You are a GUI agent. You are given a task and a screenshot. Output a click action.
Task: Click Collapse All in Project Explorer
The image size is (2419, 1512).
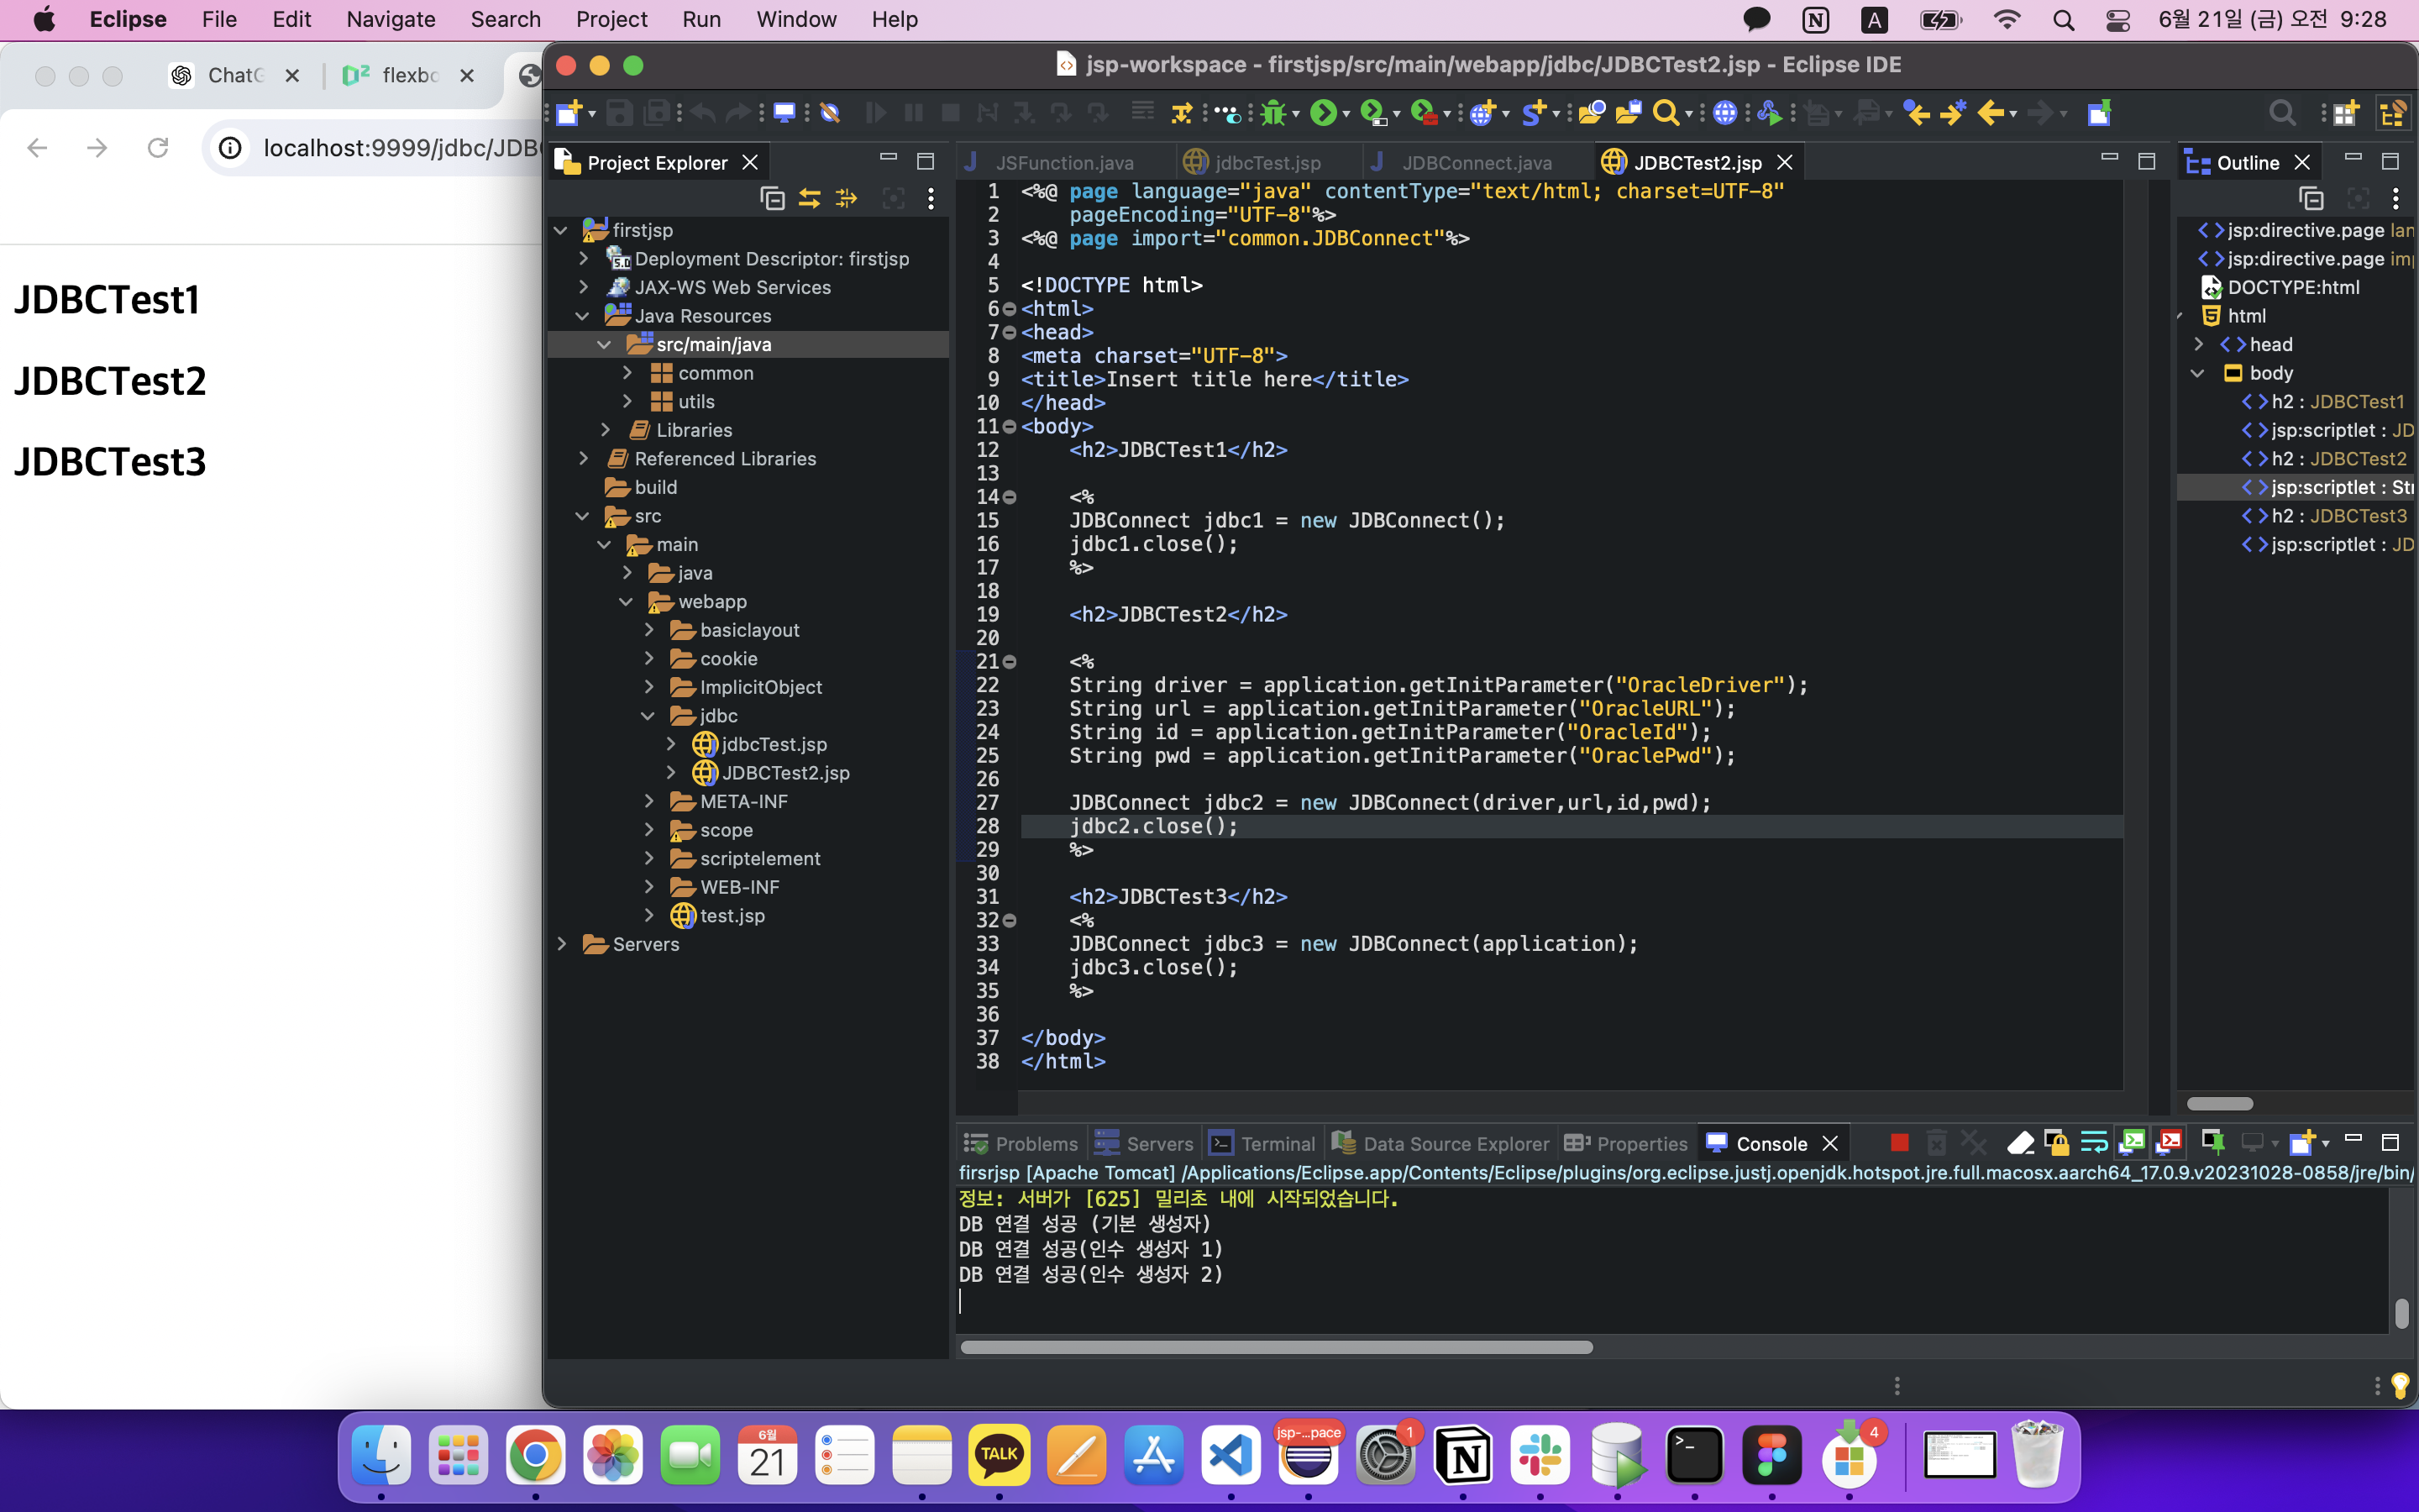point(772,199)
